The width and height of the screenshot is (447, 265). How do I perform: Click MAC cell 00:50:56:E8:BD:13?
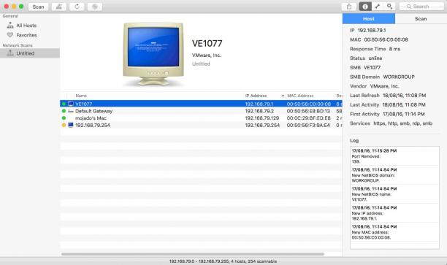[308, 111]
